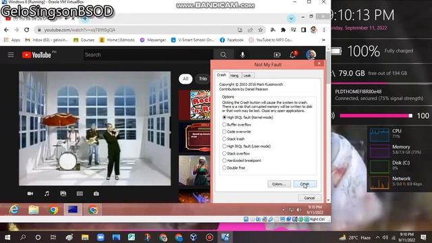Click the Bandicam record icon on host taskbar

click(209, 237)
